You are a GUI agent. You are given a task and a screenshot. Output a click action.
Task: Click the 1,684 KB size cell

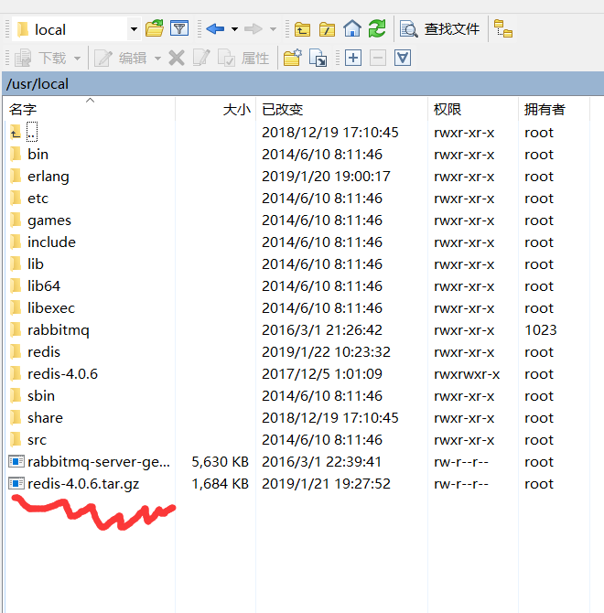point(221,484)
